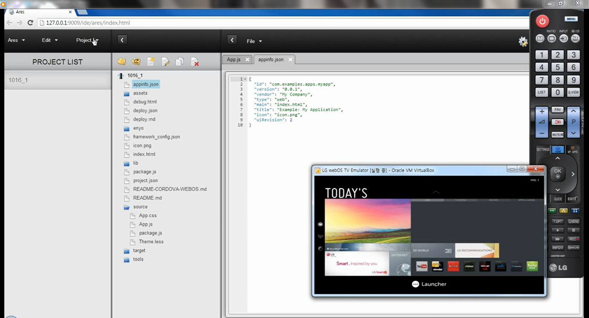Click the yellow color button on the remote
589x318 pixels.
[564, 211]
